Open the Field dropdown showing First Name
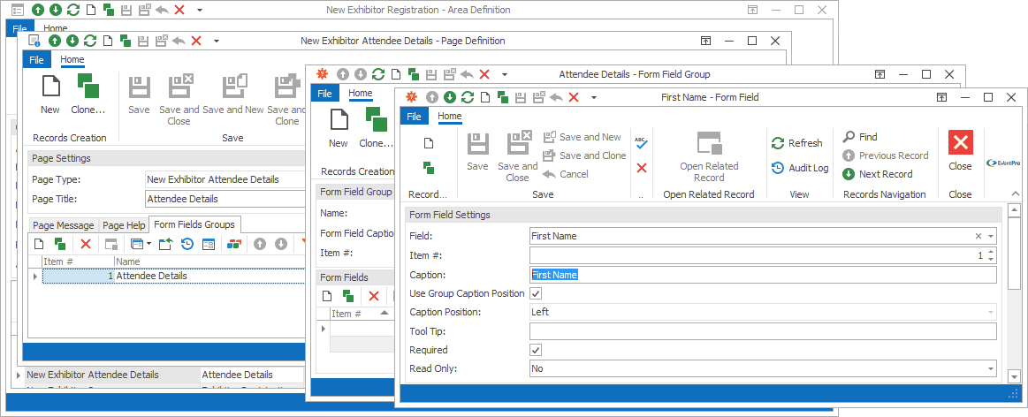 991,236
